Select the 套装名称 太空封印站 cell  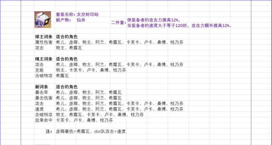pos(77,15)
